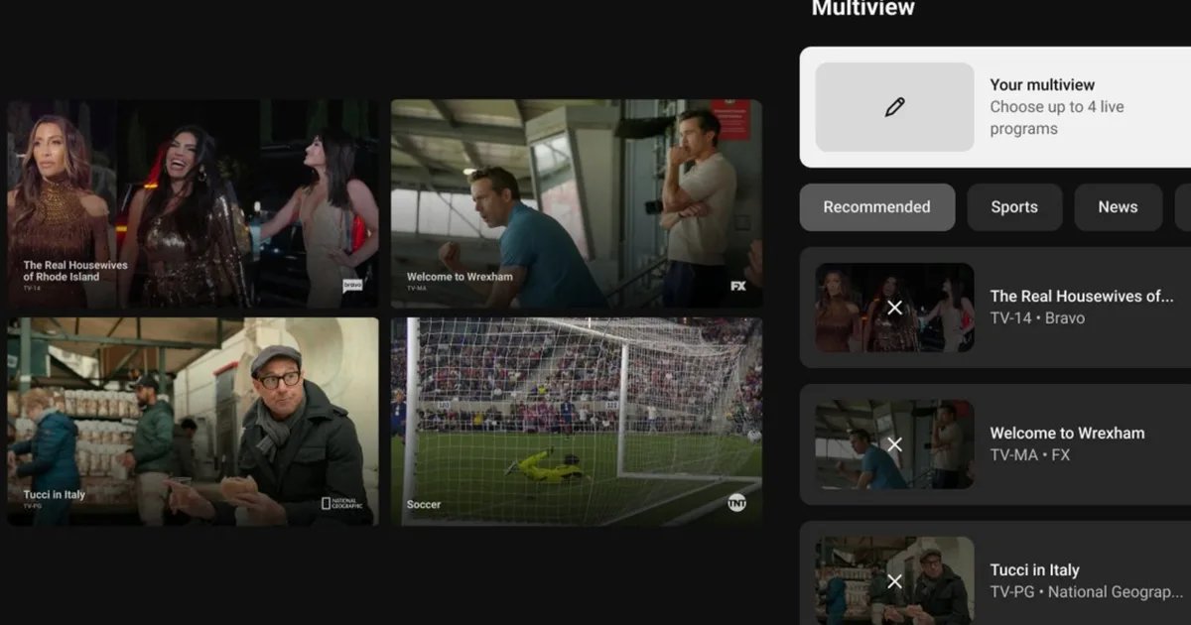This screenshot has height=625, width=1191.
Task: Switch to the News filter tab
Action: 1118,207
